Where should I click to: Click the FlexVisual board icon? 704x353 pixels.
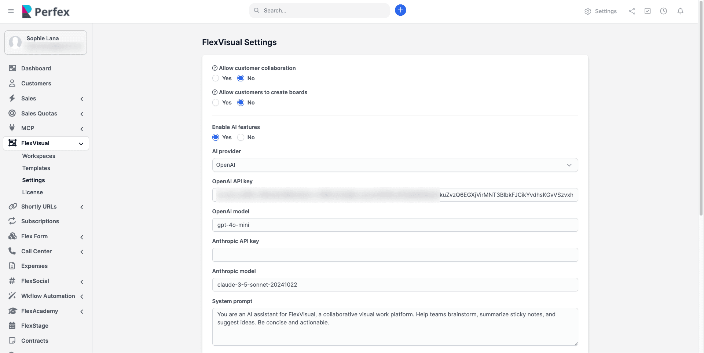click(12, 143)
